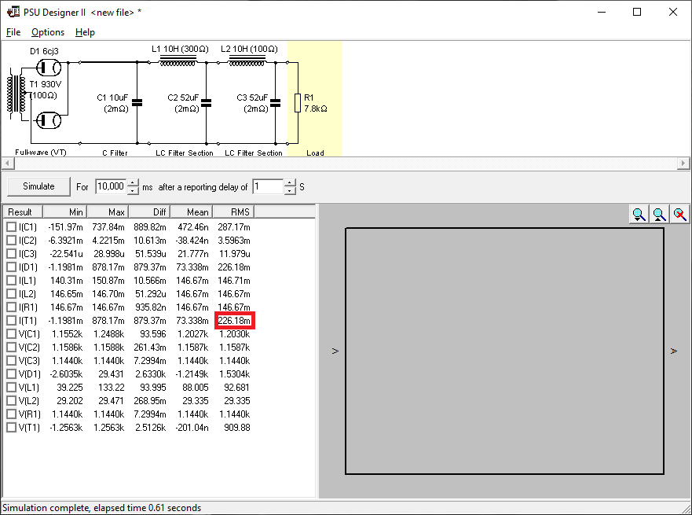Tick the V(C3) result checkbox

[12, 360]
